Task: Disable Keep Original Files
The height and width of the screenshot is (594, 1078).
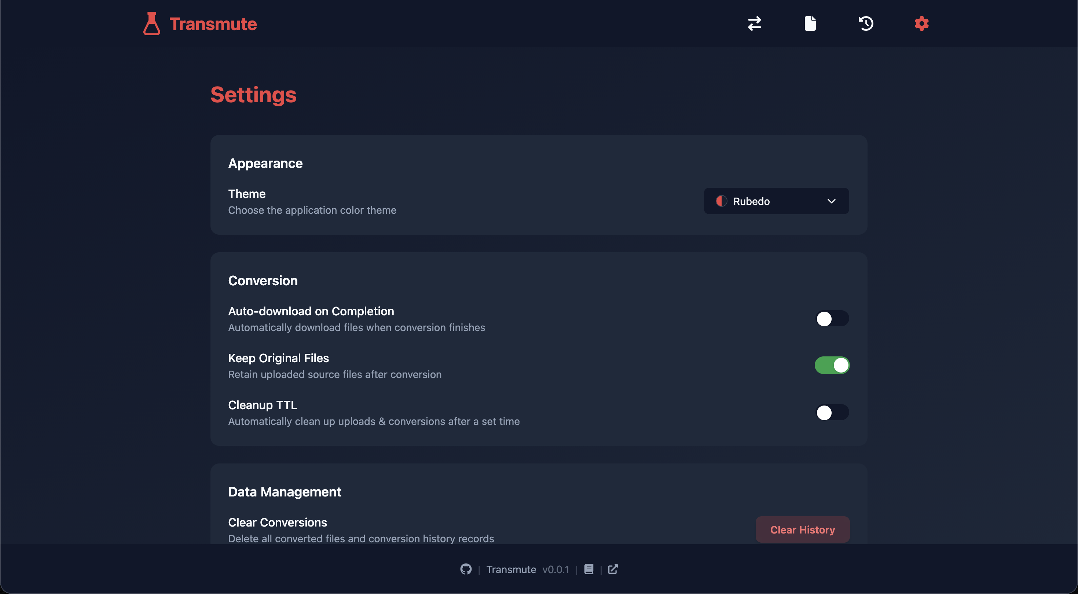Action: click(x=832, y=365)
